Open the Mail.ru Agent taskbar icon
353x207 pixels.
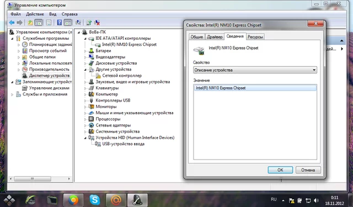116,200
